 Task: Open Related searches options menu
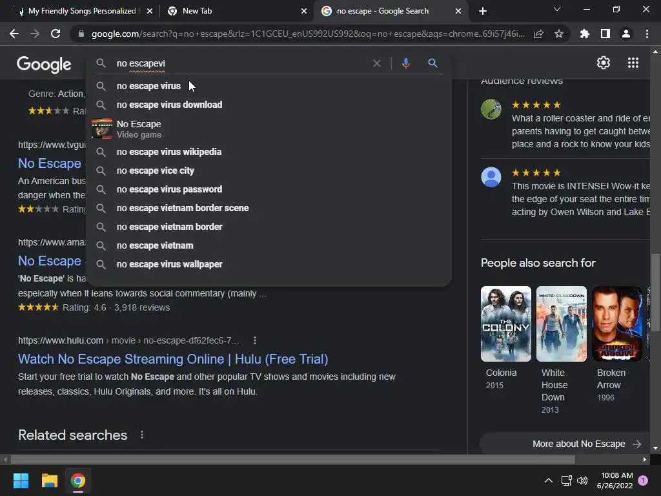click(142, 435)
